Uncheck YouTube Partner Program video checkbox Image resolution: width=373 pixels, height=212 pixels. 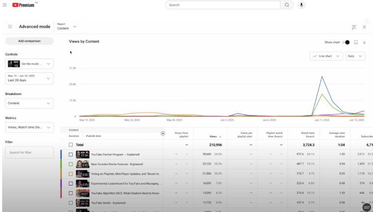pyautogui.click(x=71, y=154)
